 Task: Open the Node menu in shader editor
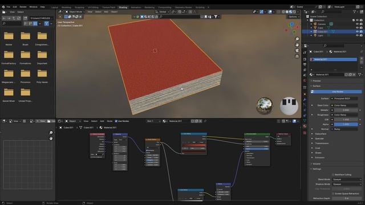109,121
